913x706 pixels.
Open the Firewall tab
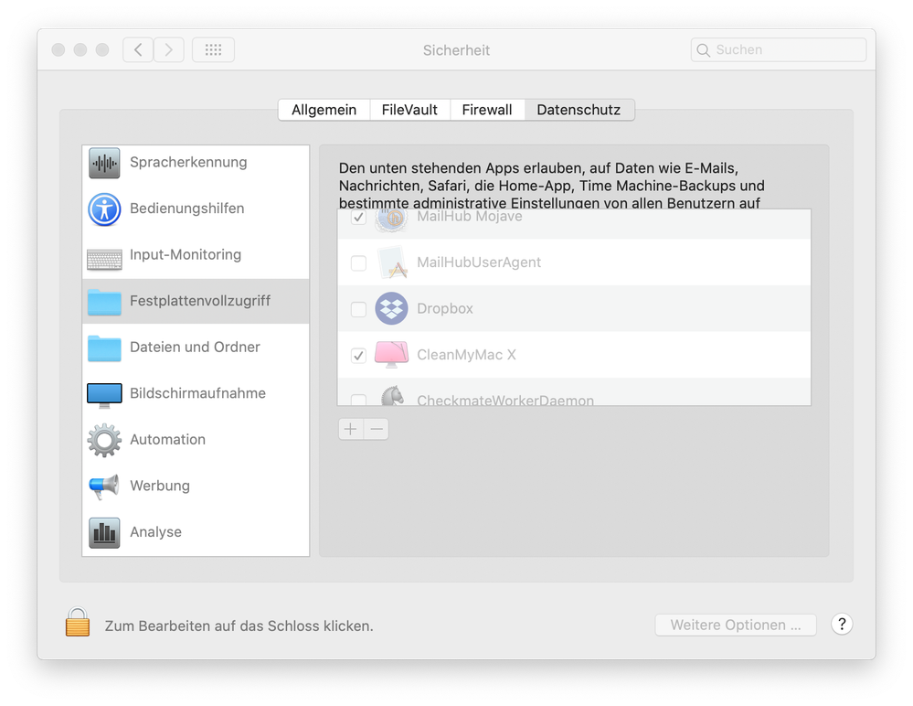coord(487,109)
